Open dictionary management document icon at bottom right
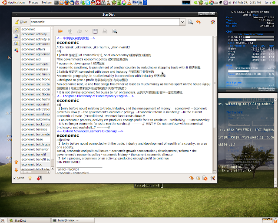The image size is (278, 223). tap(205, 178)
